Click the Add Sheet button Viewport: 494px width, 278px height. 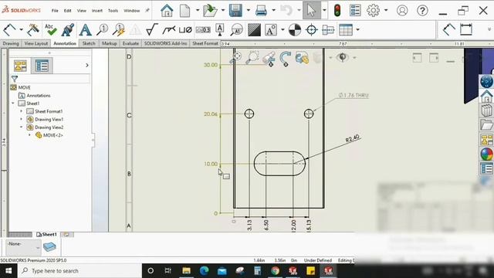tap(67, 235)
